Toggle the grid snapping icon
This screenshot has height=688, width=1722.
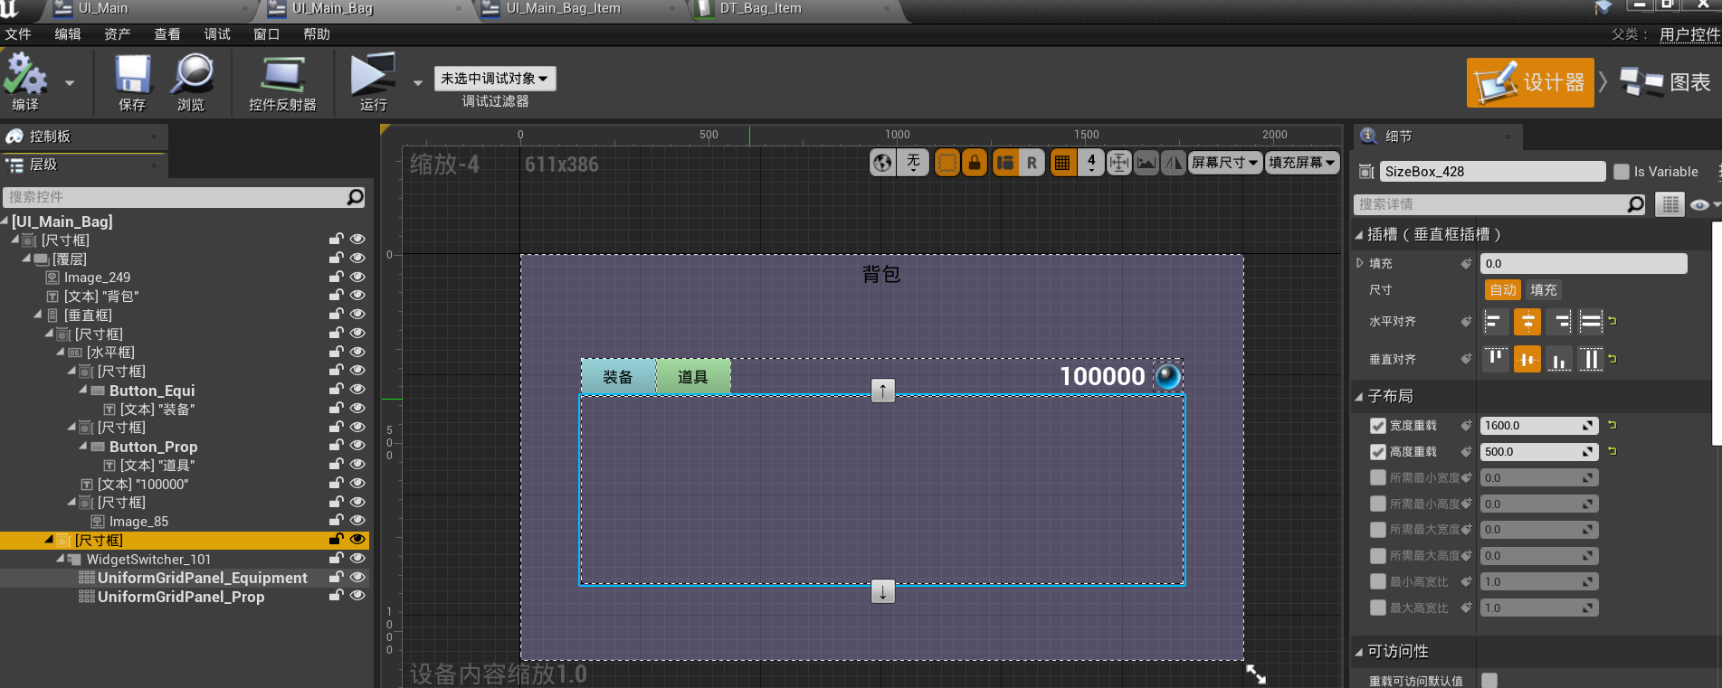(1062, 163)
